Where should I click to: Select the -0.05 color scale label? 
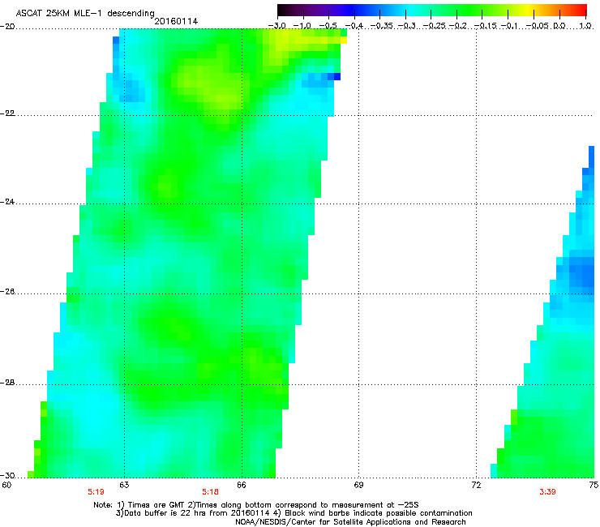[538, 26]
